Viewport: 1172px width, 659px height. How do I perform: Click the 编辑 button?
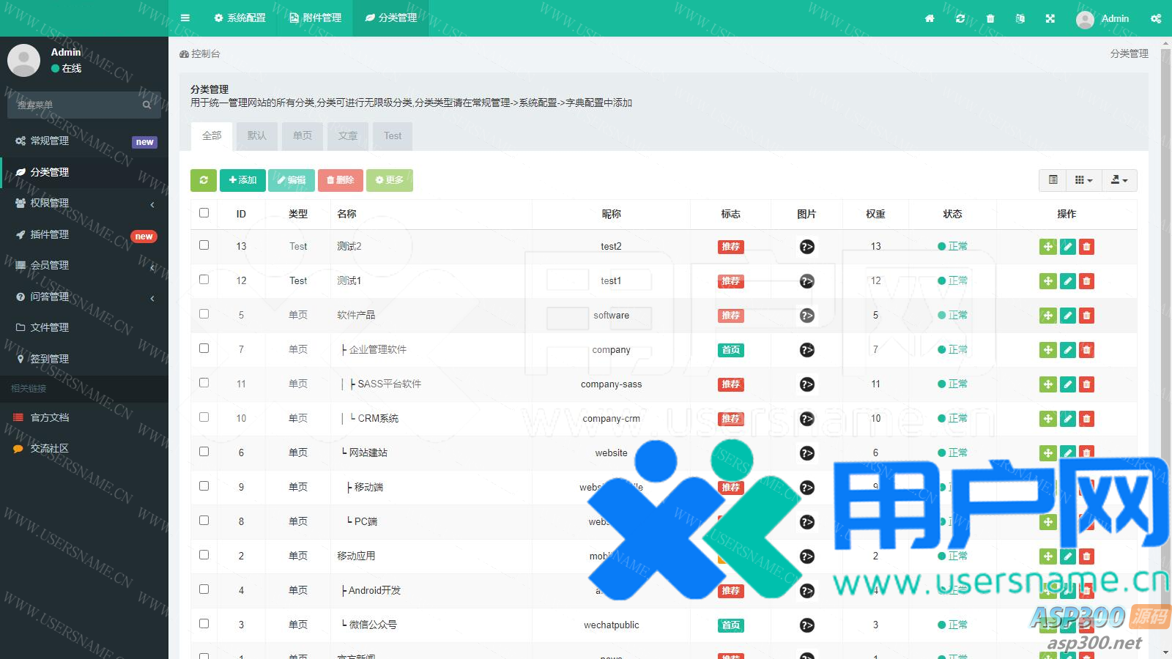pos(292,180)
